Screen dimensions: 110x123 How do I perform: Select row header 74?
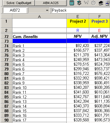(x=6, y=46)
